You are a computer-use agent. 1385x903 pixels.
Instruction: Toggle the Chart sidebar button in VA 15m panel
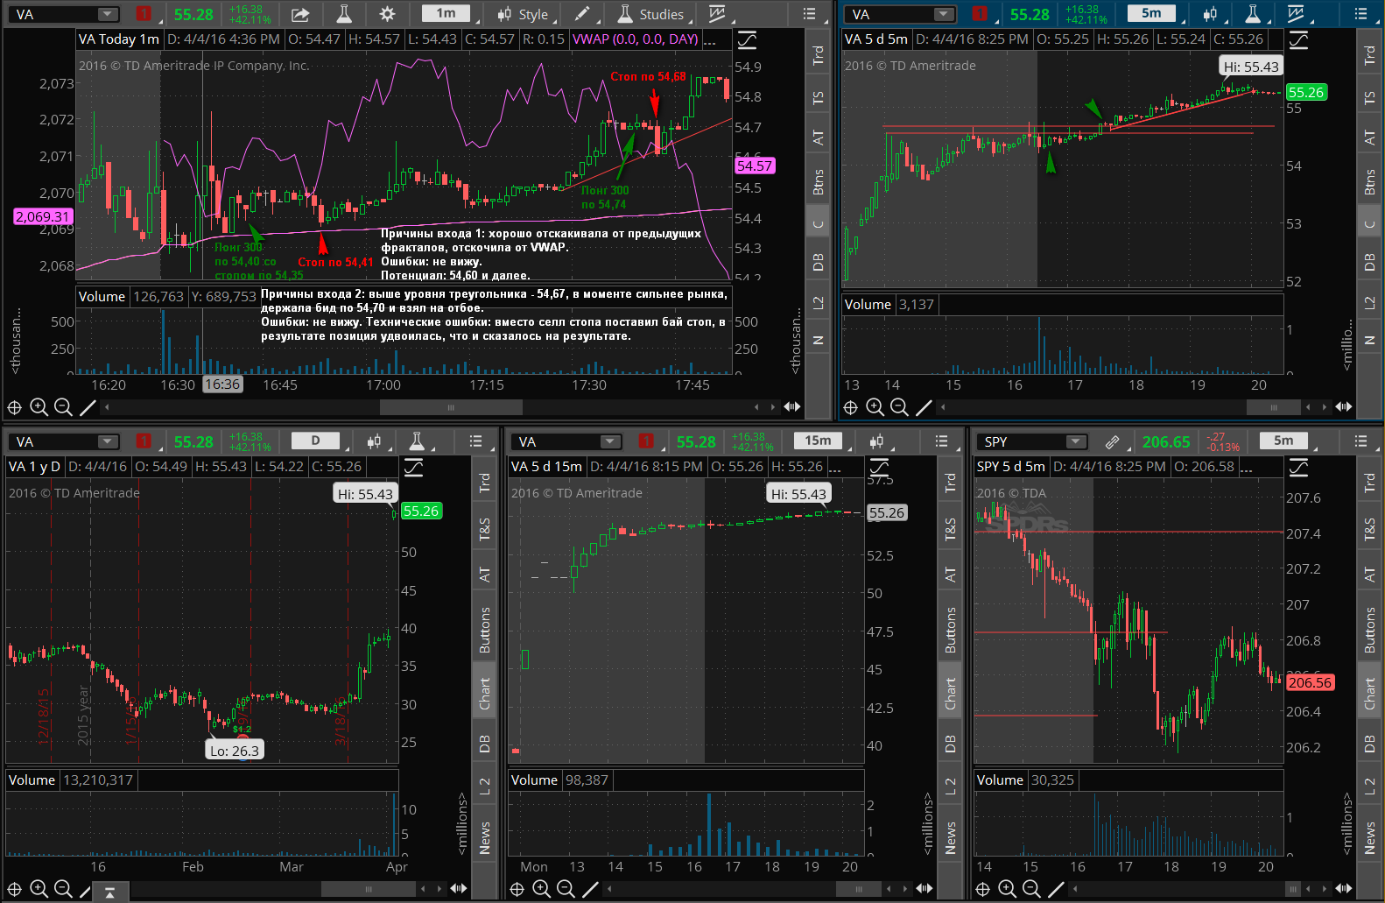pyautogui.click(x=950, y=693)
